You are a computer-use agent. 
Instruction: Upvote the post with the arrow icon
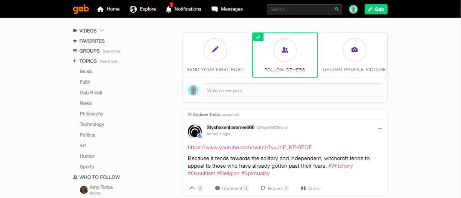(192, 188)
